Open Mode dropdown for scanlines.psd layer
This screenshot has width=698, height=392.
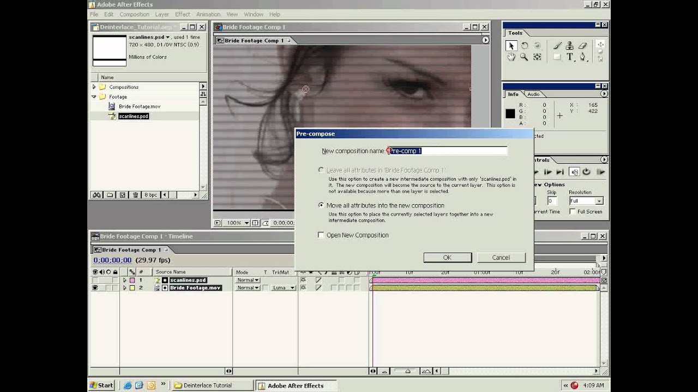(248, 280)
